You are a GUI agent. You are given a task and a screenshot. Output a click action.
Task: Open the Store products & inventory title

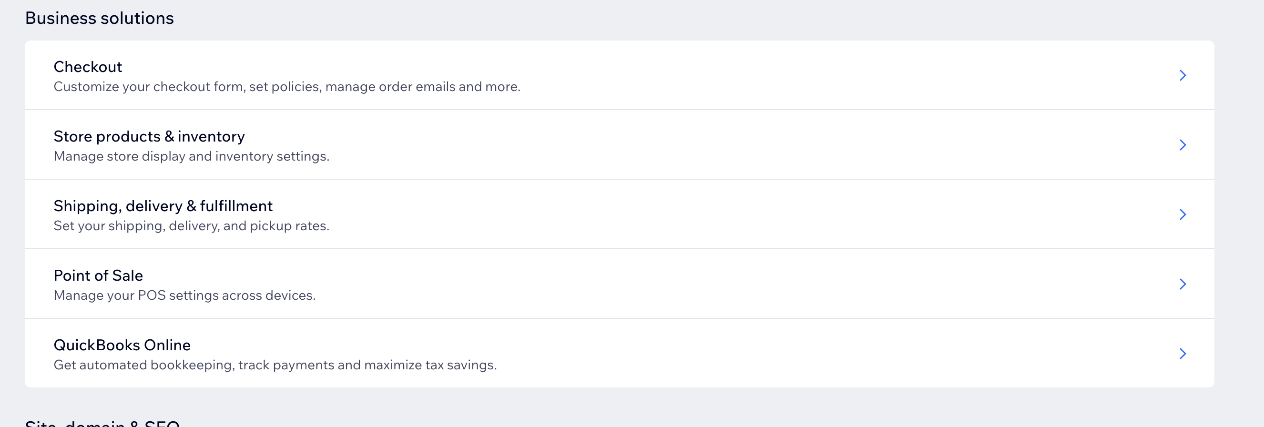pyautogui.click(x=149, y=136)
